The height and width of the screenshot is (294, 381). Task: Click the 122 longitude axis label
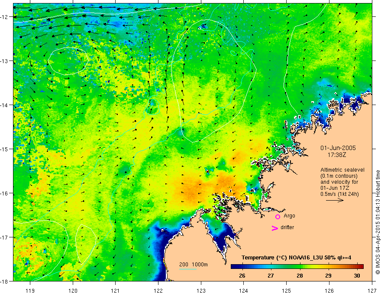(158, 291)
